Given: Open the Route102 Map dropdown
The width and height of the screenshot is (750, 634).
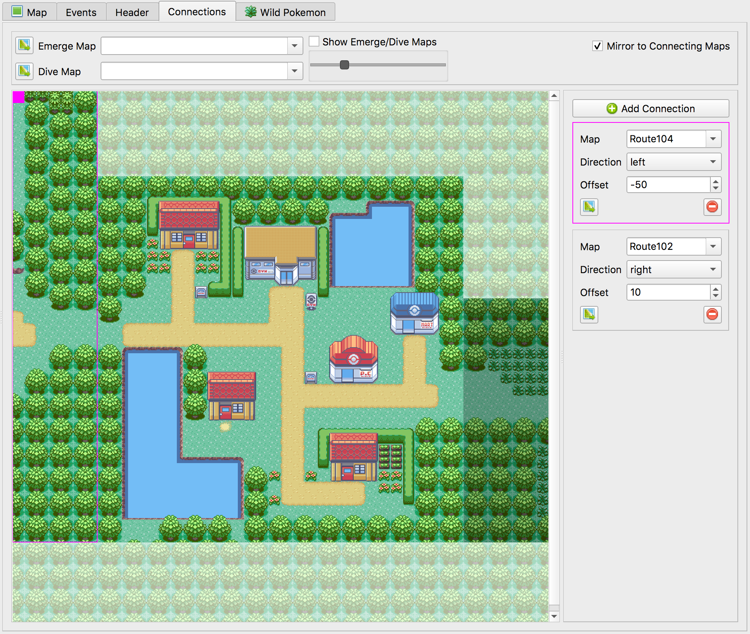Looking at the screenshot, I should (713, 246).
